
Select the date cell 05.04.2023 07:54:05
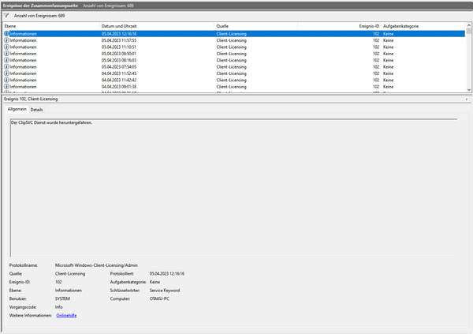tap(119, 67)
